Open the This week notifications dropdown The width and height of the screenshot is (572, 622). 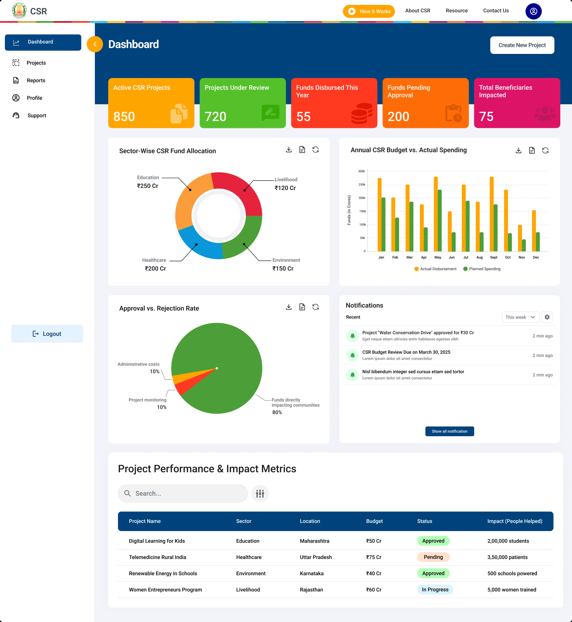(x=520, y=317)
